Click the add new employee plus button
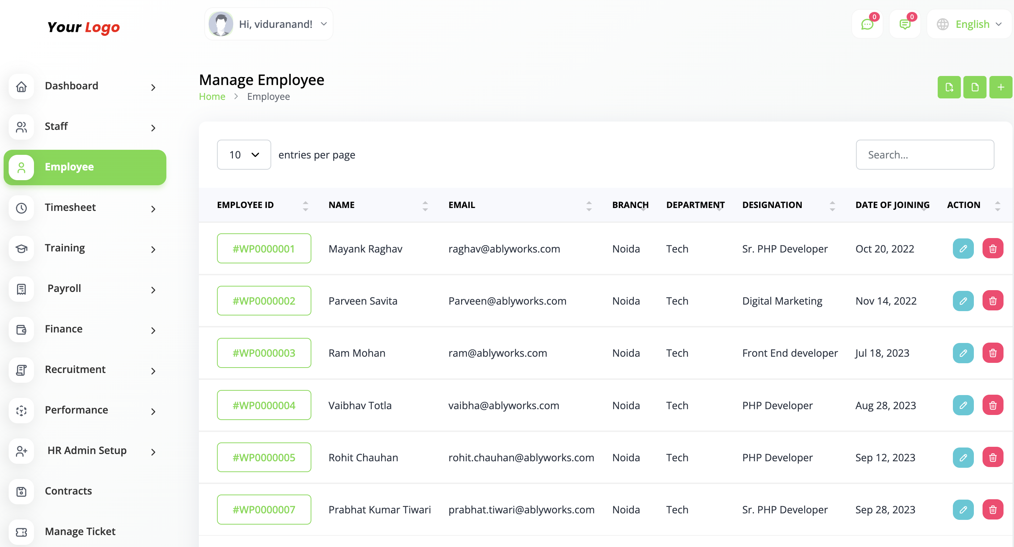 coord(1001,86)
